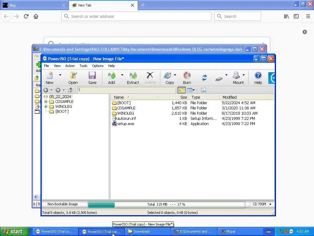Sort by the Size column header

coord(173,97)
